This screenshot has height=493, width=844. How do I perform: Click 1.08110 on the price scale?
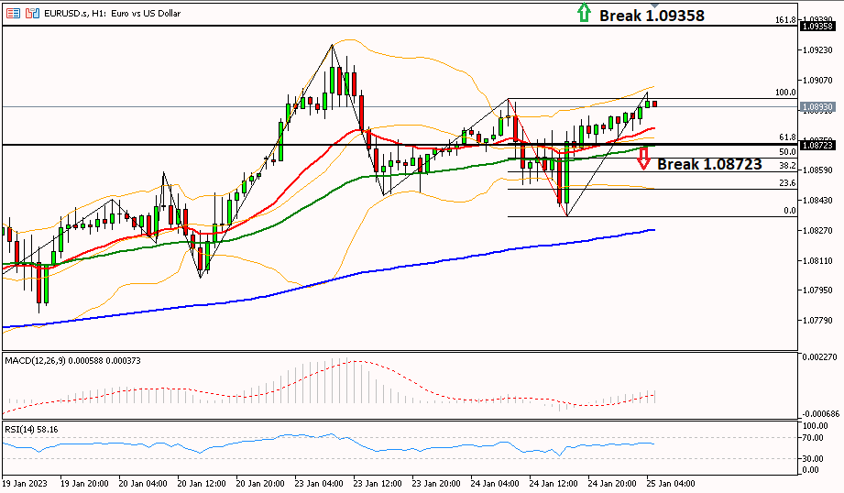pyautogui.click(x=817, y=260)
